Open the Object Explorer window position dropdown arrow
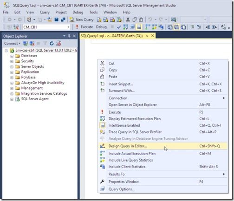This screenshot has height=201, width=234. 64,36
